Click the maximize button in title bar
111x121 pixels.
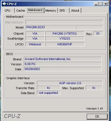(101, 4)
